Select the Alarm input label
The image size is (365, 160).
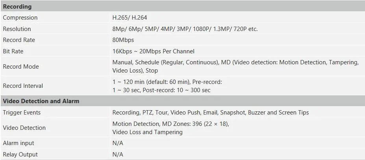19,143
